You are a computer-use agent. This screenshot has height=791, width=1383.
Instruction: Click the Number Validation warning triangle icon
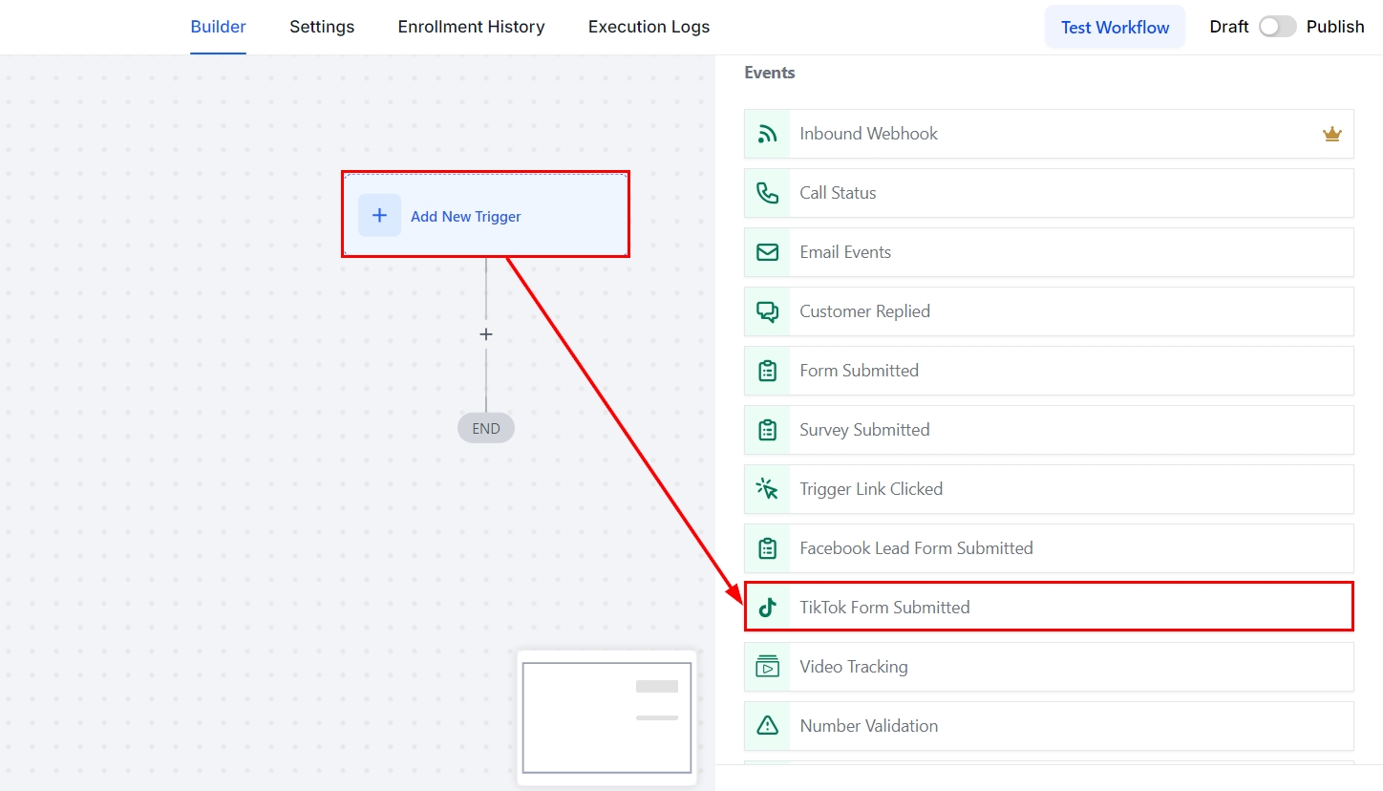pyautogui.click(x=767, y=726)
